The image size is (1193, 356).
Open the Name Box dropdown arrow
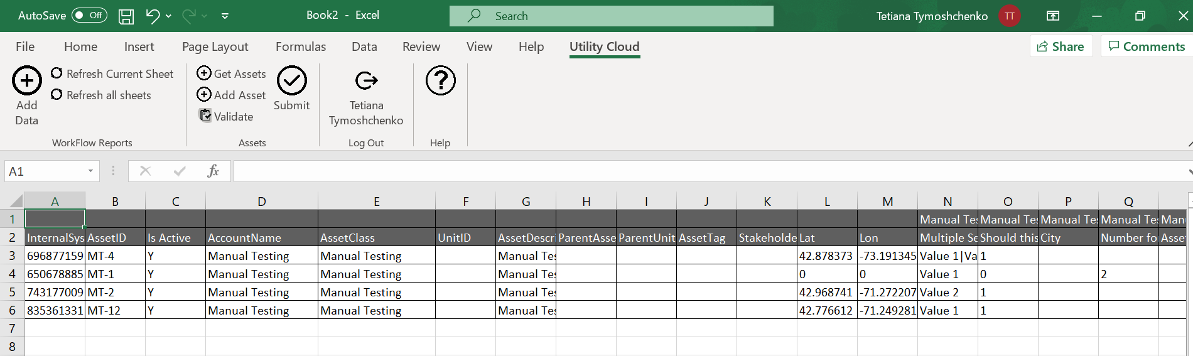click(90, 171)
